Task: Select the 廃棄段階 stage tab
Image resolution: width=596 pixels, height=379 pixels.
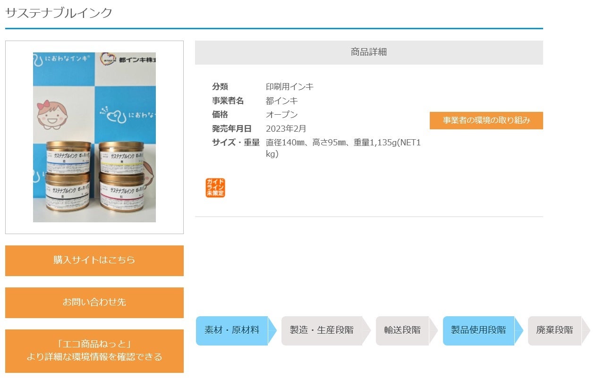Action: coord(559,330)
